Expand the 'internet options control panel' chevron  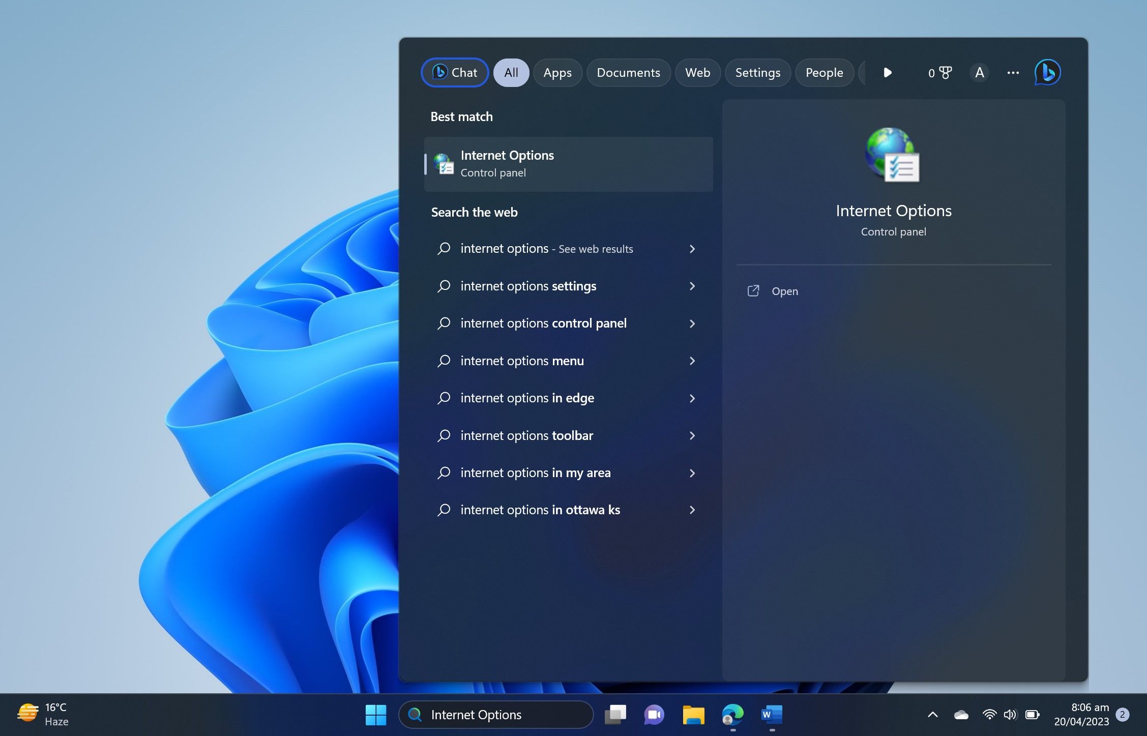point(692,323)
